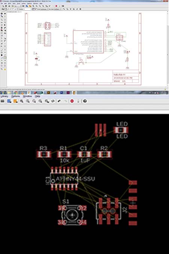Viewport: 169px width, 254px height.
Task: Click Save icon in schematic toolbar
Action: pyautogui.click(x=6, y=6)
